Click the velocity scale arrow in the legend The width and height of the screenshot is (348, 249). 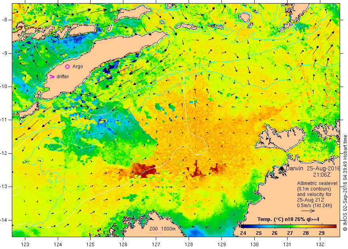coord(308,211)
